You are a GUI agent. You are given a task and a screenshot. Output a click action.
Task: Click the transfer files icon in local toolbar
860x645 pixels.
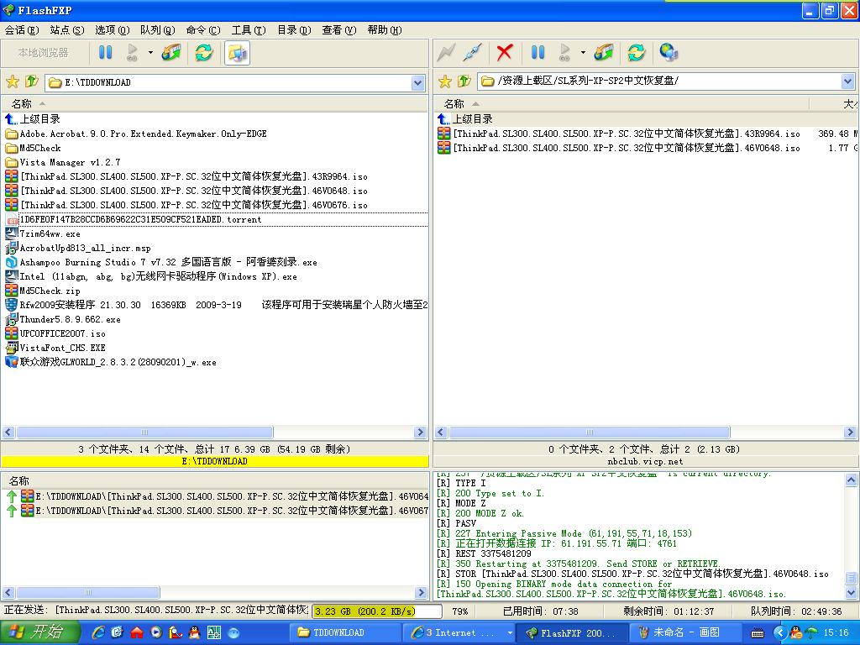point(171,53)
